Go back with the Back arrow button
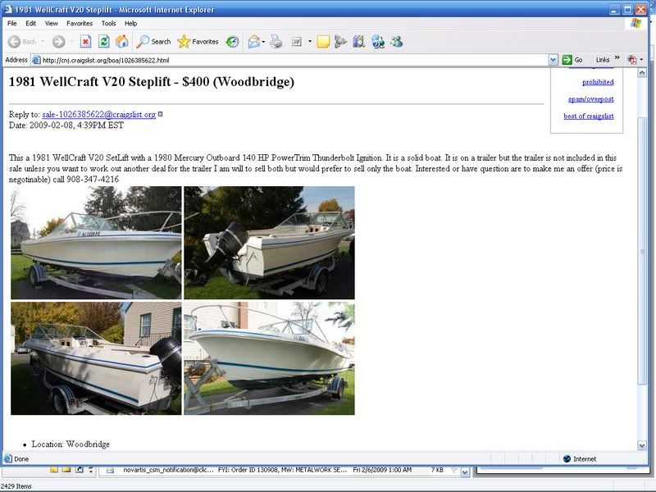 22,42
